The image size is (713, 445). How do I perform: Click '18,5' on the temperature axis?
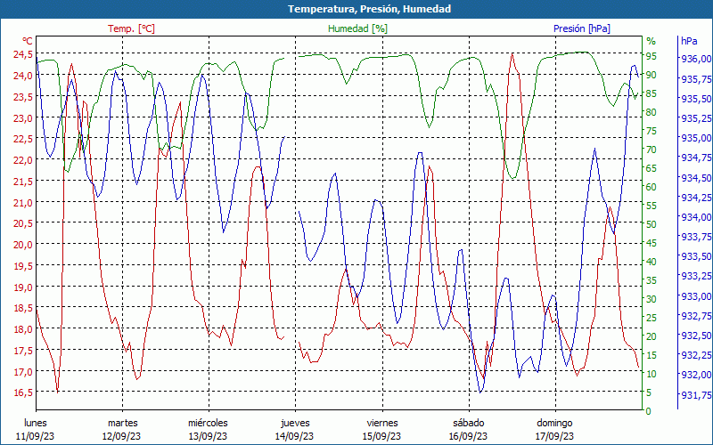(x=23, y=308)
